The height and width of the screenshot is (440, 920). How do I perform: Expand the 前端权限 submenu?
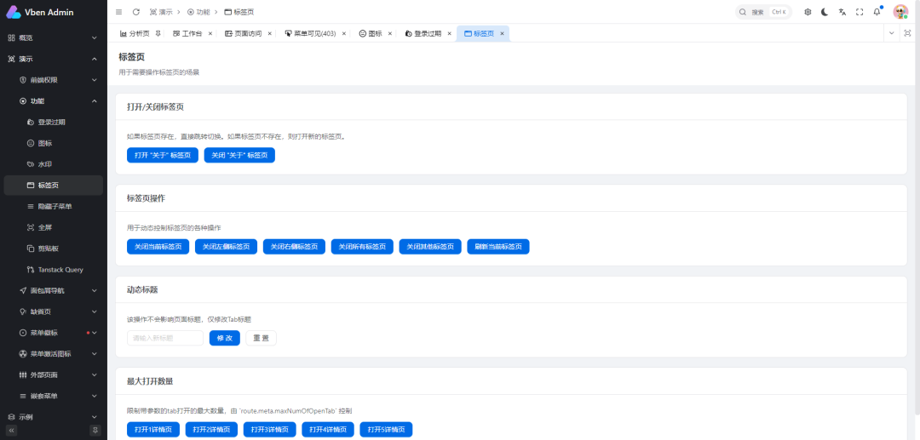click(54, 80)
